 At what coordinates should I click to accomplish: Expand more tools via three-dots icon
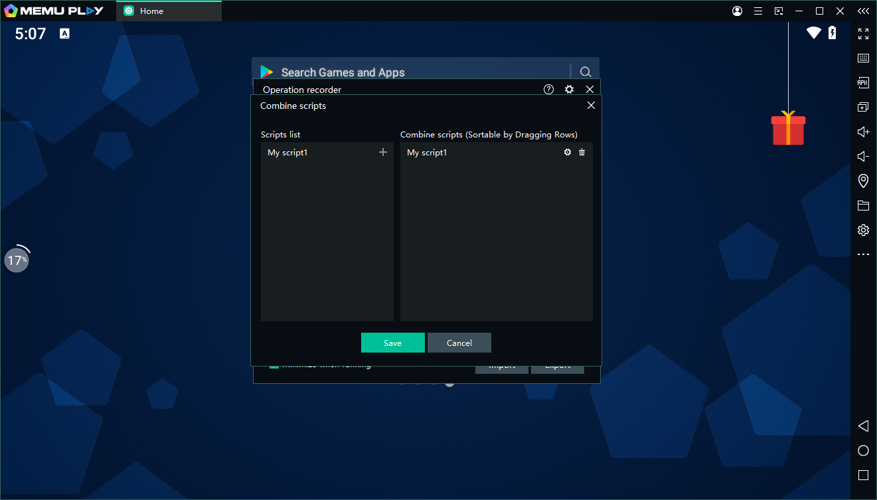pyautogui.click(x=863, y=254)
